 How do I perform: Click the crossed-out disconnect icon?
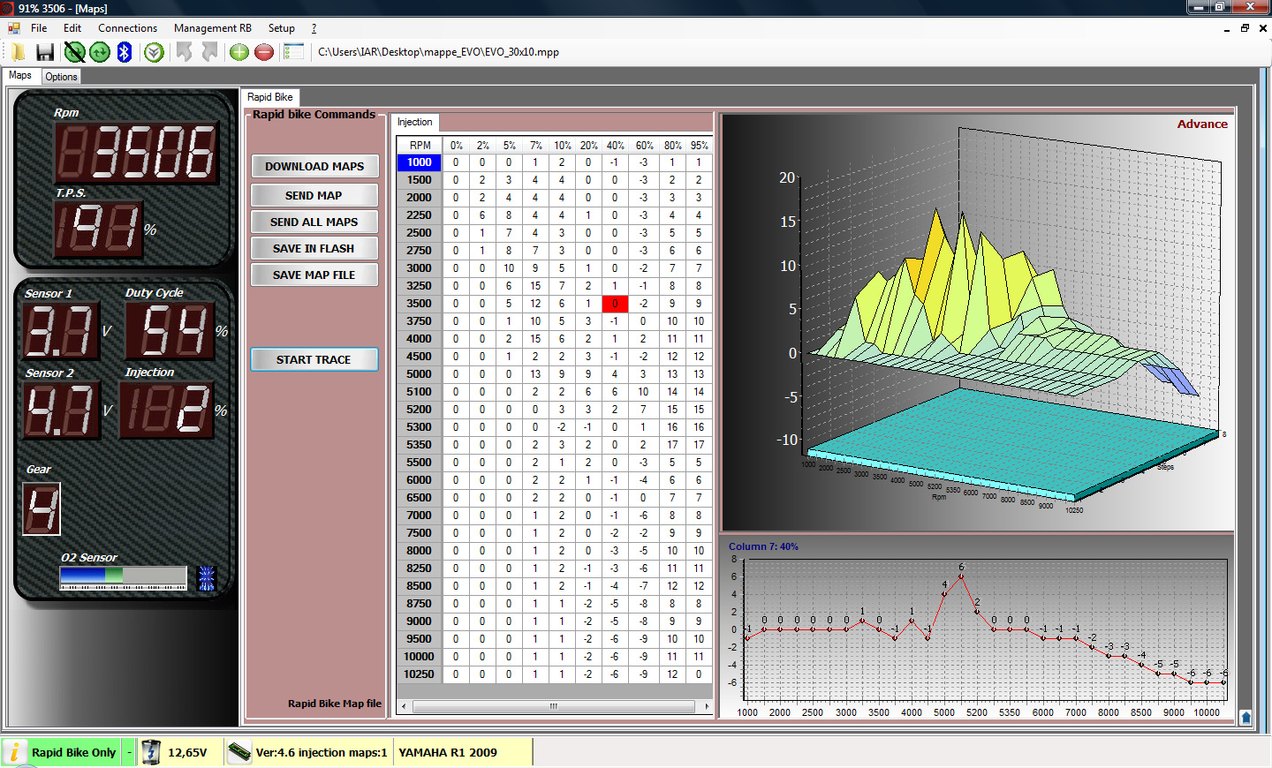(74, 52)
